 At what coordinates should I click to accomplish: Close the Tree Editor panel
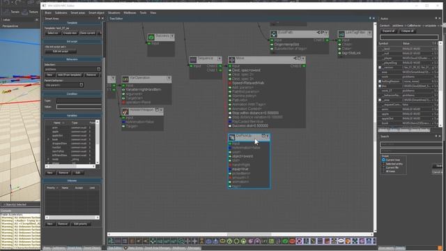coord(374,19)
